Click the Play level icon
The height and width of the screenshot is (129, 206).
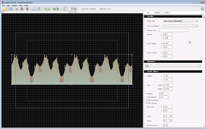(x=63, y=9)
